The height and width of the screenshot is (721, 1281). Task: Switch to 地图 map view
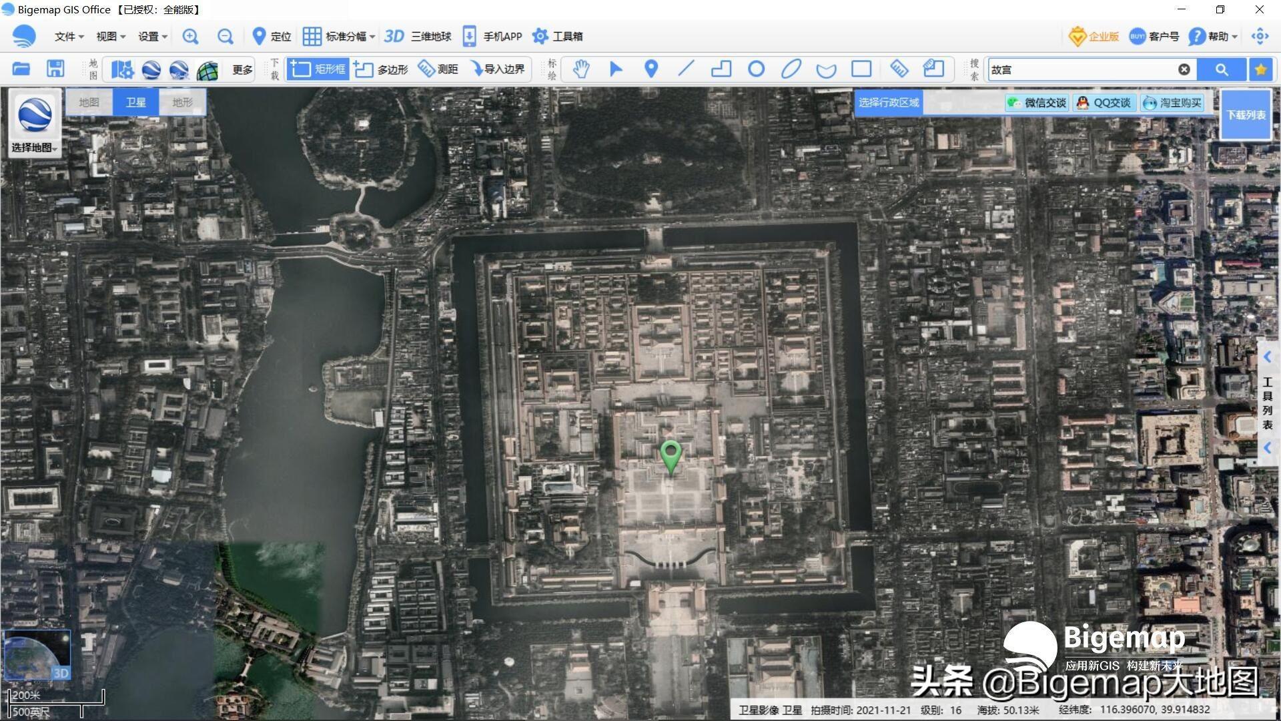[x=89, y=102]
